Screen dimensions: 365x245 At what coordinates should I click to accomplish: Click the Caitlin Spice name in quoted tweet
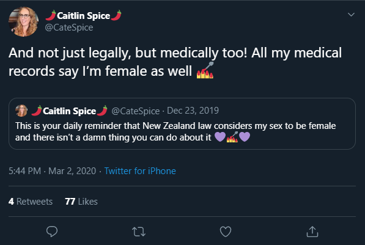[69, 111]
